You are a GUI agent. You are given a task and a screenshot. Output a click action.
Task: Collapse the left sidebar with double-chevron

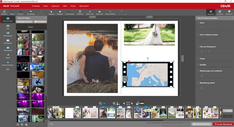8,69
